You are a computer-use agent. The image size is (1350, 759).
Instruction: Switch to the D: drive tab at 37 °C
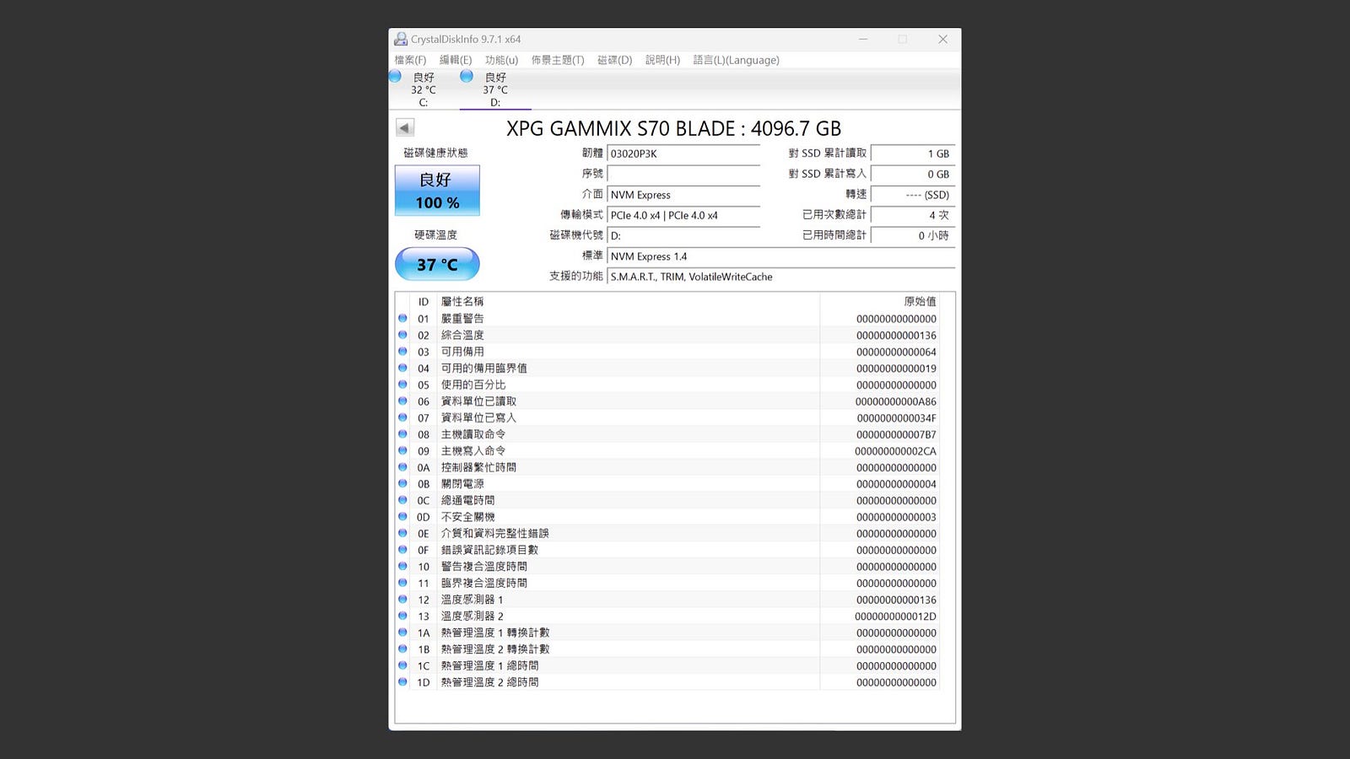(x=495, y=89)
